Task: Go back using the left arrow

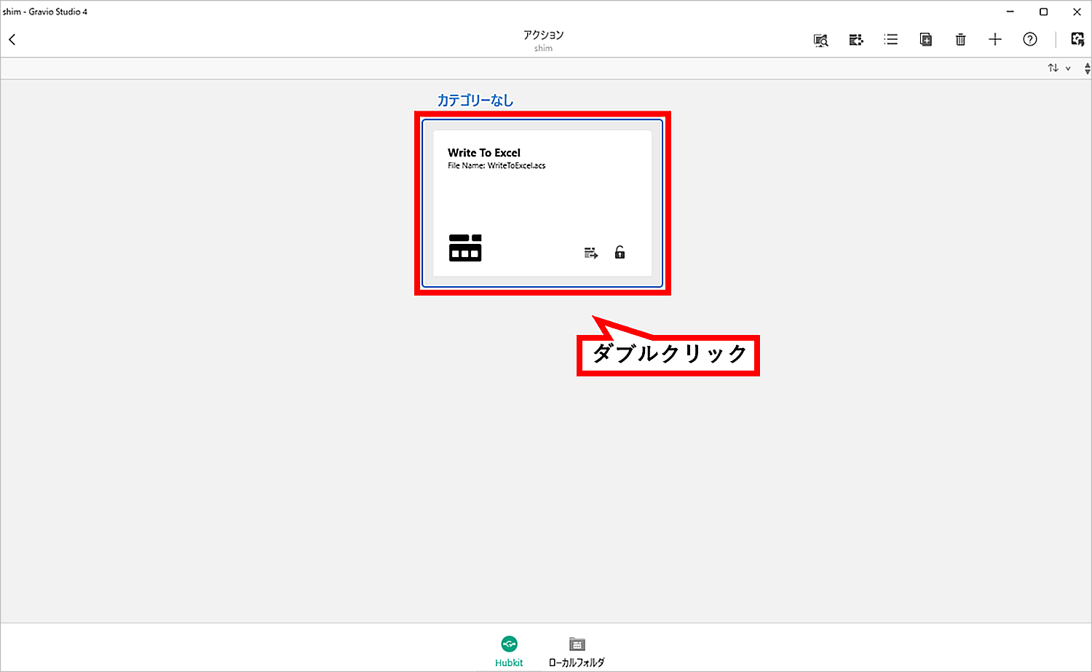Action: point(12,39)
